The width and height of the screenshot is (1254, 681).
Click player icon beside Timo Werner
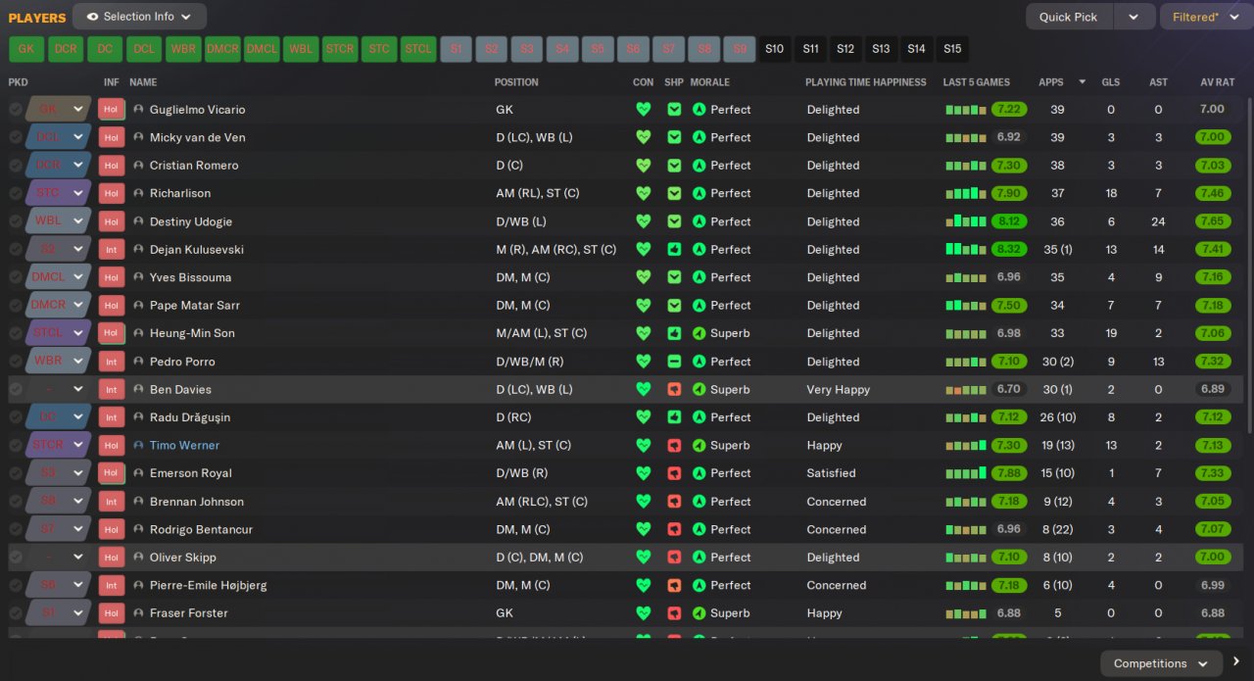tap(138, 446)
